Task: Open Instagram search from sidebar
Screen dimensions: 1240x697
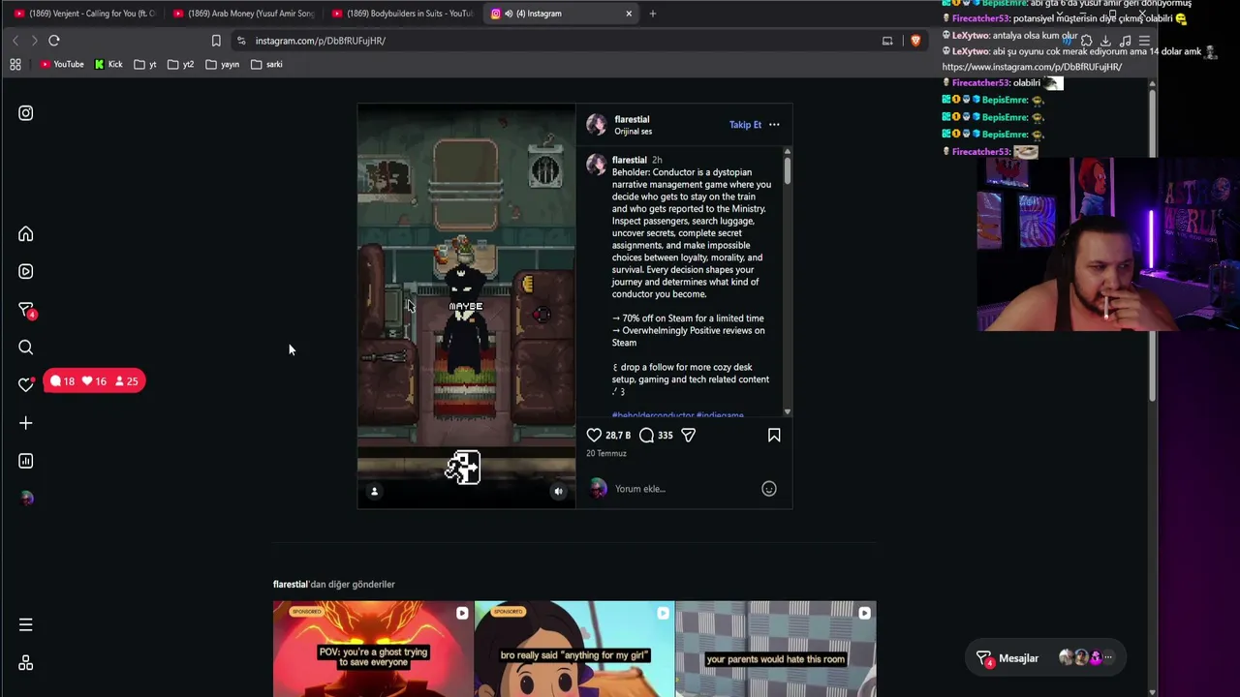Action: 26,348
